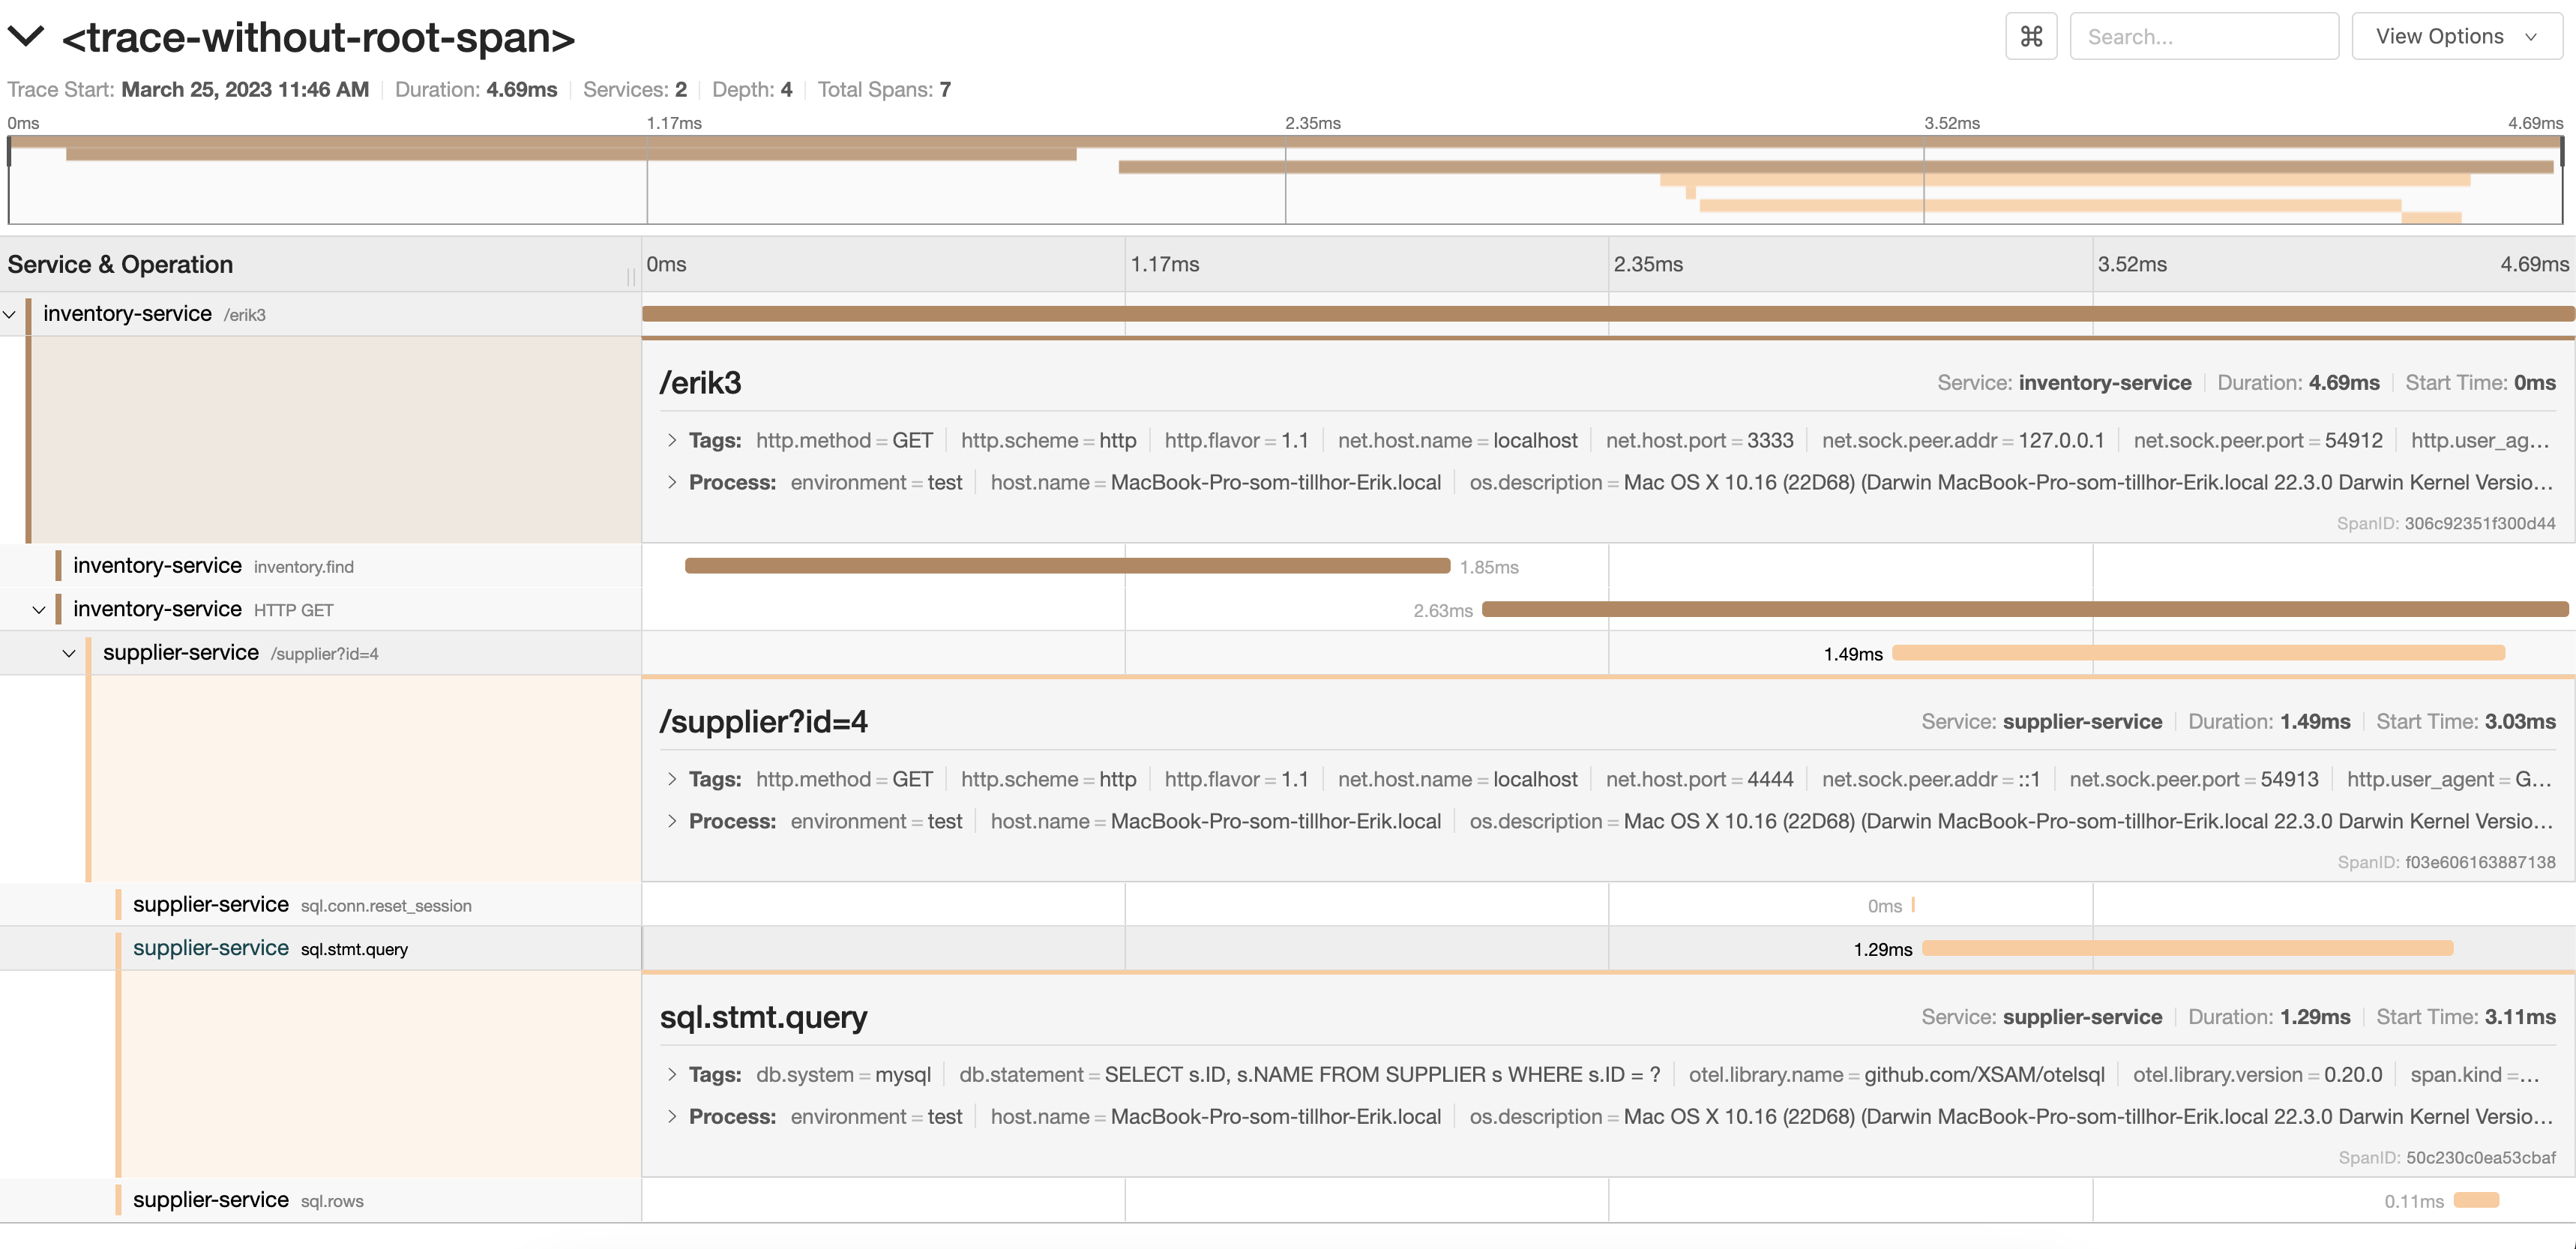Expand Tags of /supplier?id=4 span

pyautogui.click(x=673, y=779)
